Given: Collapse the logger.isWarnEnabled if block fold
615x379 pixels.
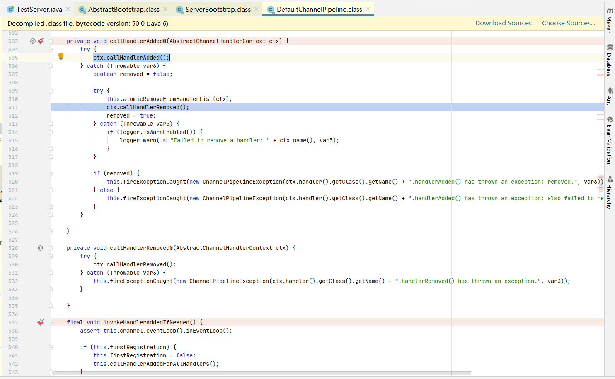Looking at the screenshot, I should pyautogui.click(x=51, y=132).
